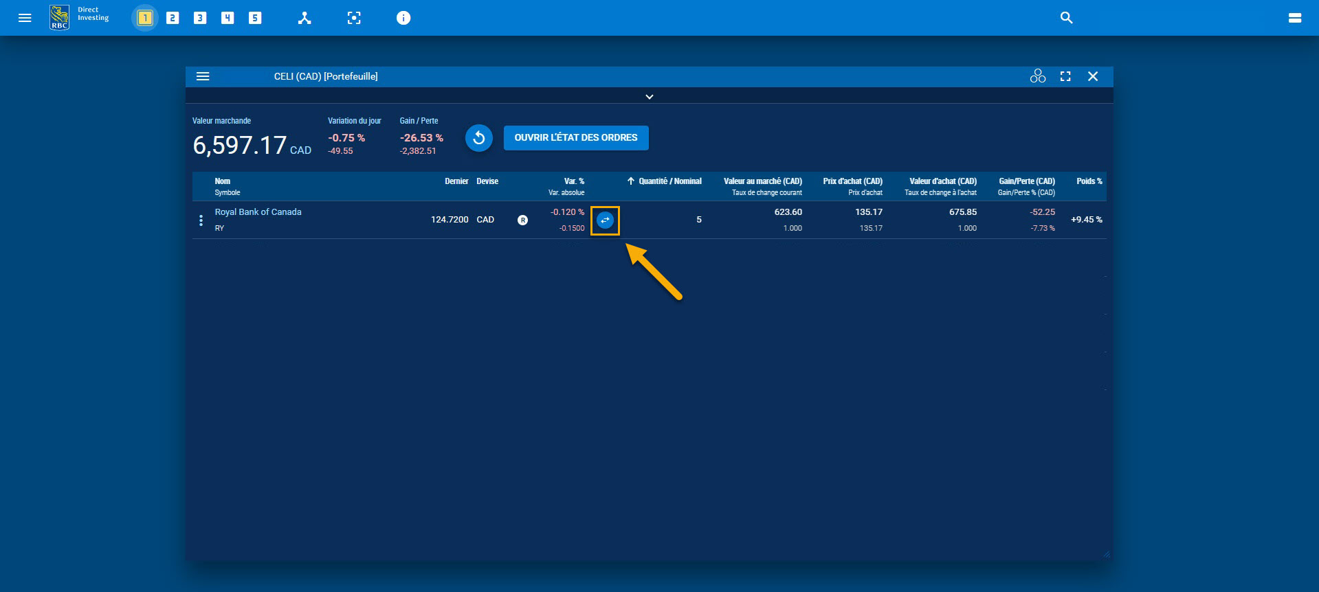Toggle fullscreen for the portfolio widget
Screen dimensions: 1319x592
pyautogui.click(x=1065, y=76)
